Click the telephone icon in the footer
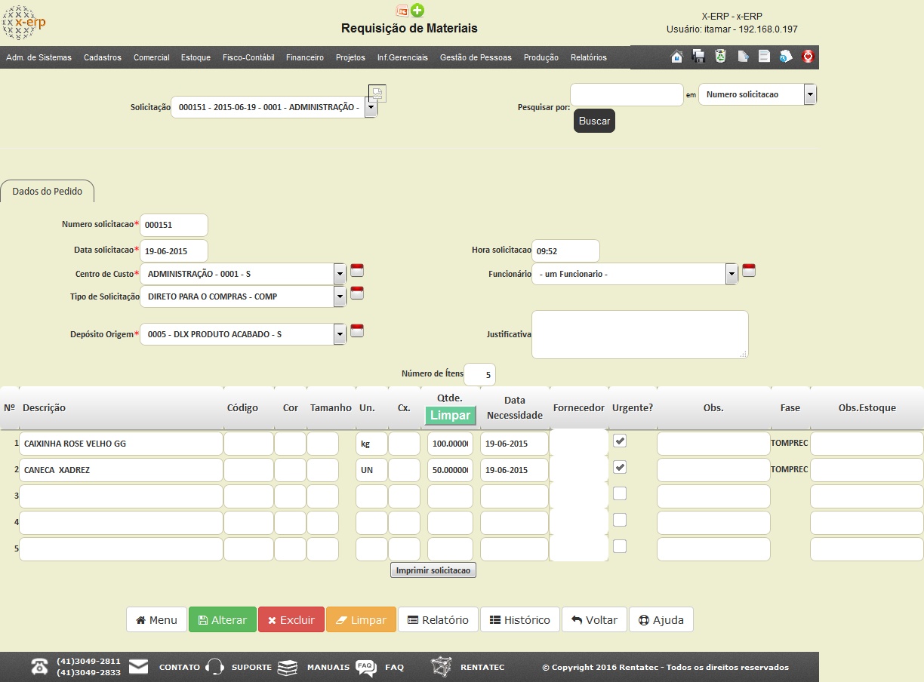 (x=39, y=667)
